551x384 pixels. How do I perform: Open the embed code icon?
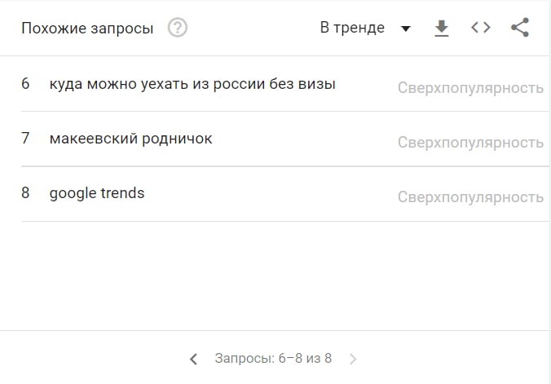tap(481, 28)
